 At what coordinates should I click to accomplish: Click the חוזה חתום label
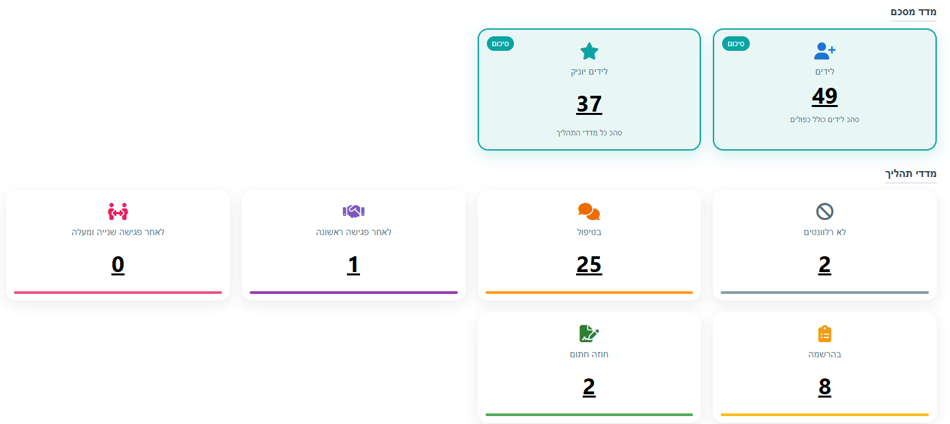tap(589, 354)
